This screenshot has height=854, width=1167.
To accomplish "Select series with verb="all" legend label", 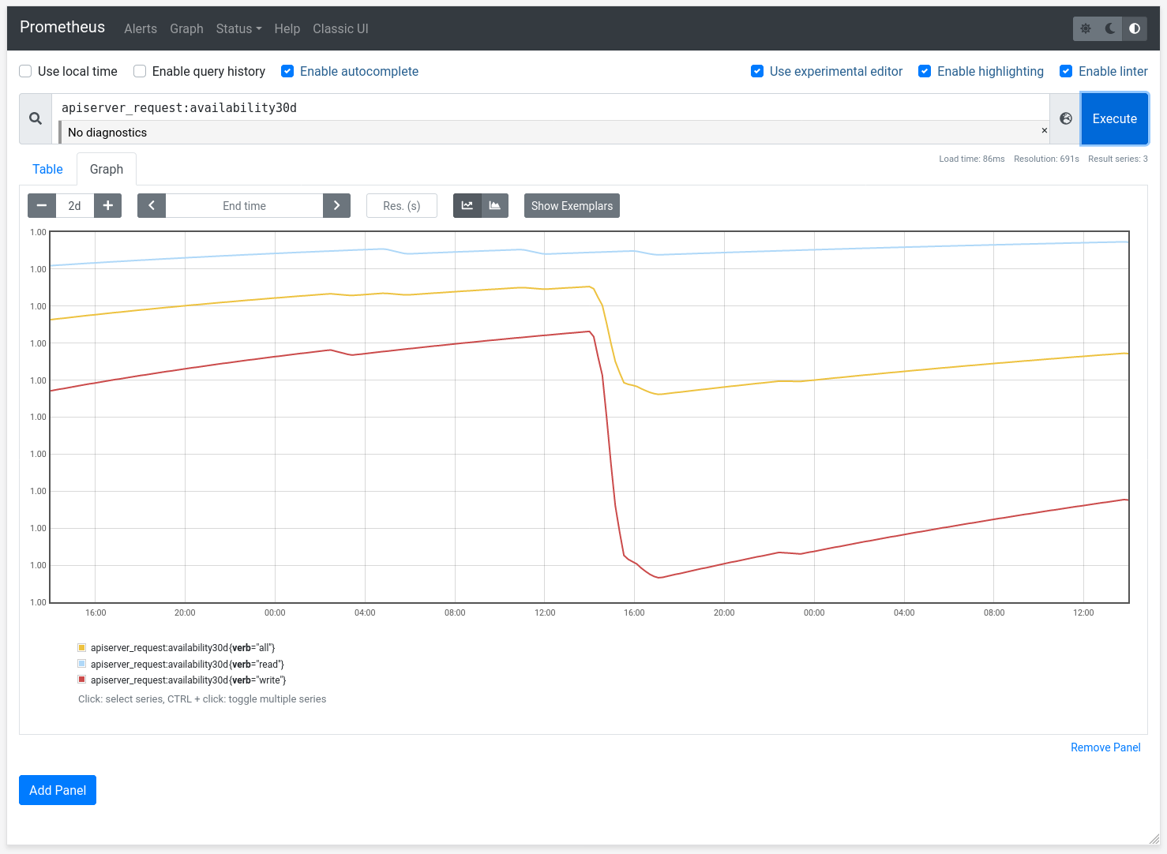I will [x=183, y=648].
